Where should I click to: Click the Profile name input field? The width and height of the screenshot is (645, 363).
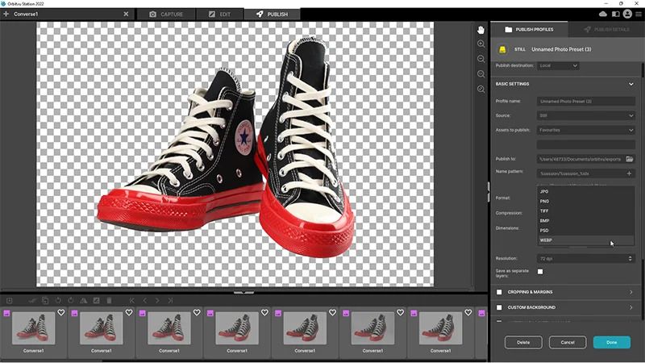pos(586,102)
